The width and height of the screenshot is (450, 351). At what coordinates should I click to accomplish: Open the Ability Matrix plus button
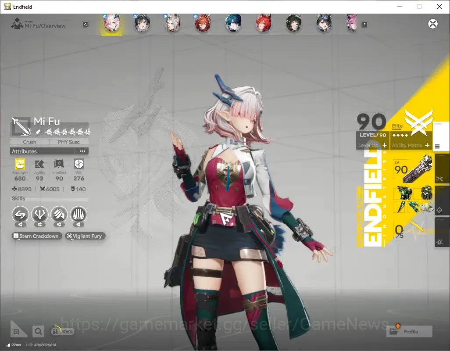427,145
